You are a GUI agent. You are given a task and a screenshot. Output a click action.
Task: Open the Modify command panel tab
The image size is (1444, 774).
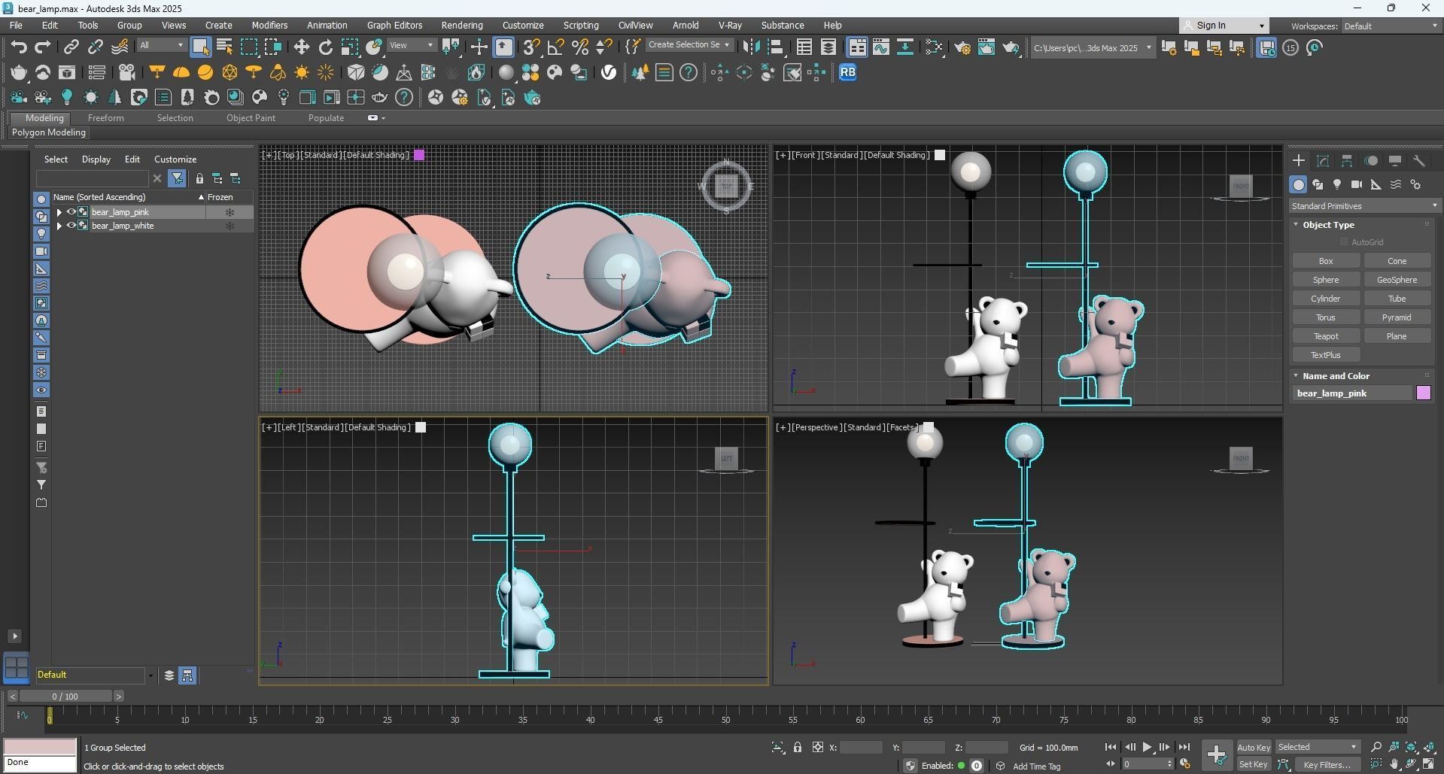pos(1323,161)
